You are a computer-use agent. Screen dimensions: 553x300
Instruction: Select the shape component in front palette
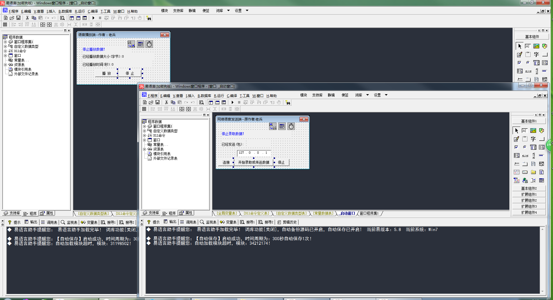[x=542, y=131]
